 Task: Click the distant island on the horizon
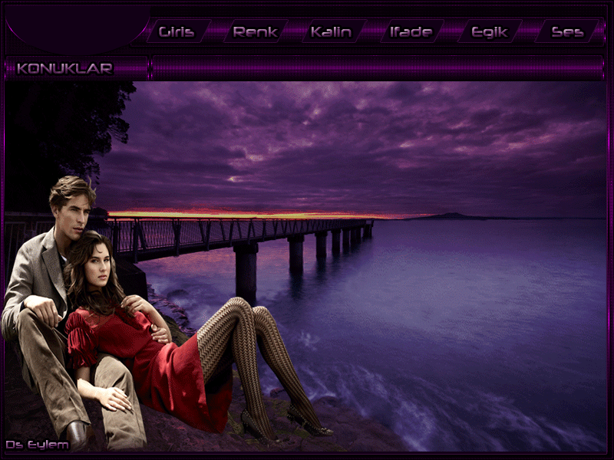[x=453, y=216]
